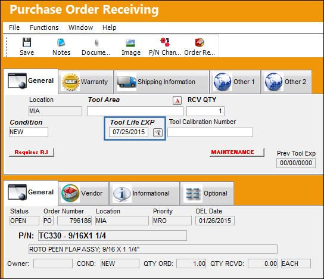Click the MAINTENANCE button
Viewport: 324px width, 279px height.
coord(237,152)
